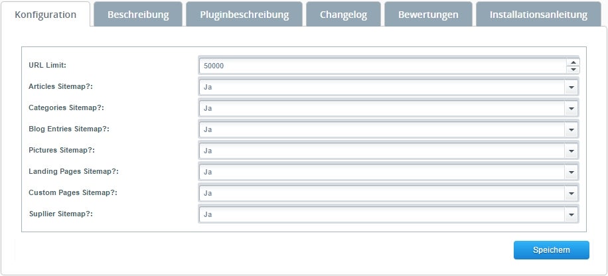Expand Custom Pages Sitemap dropdown arrow
Viewport: 608px width, 276px height.
[x=571, y=193]
